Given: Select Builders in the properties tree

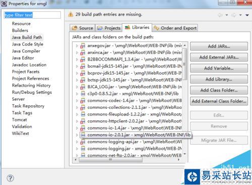Looking at the screenshot, I should pyautogui.click(x=20, y=30).
